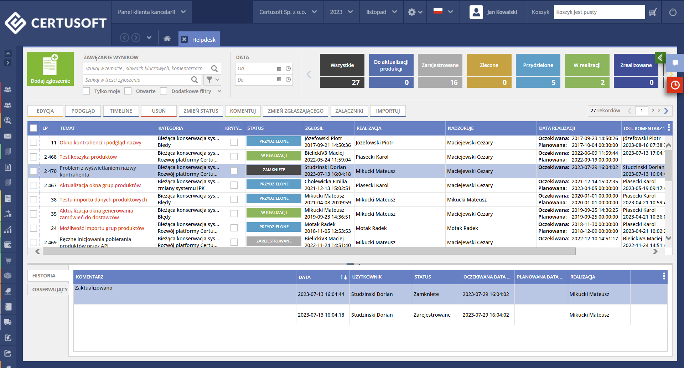Image resolution: width=684 pixels, height=368 pixels.
Task: Open the settings gear menu
Action: (x=412, y=12)
